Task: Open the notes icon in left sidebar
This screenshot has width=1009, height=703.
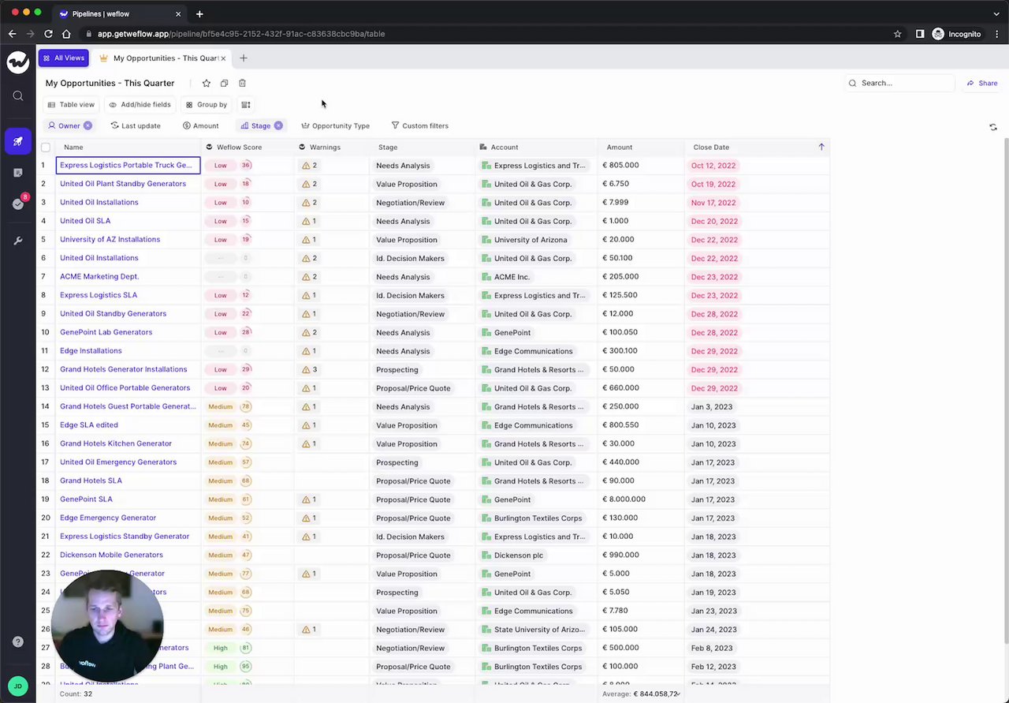Action: 17,173
